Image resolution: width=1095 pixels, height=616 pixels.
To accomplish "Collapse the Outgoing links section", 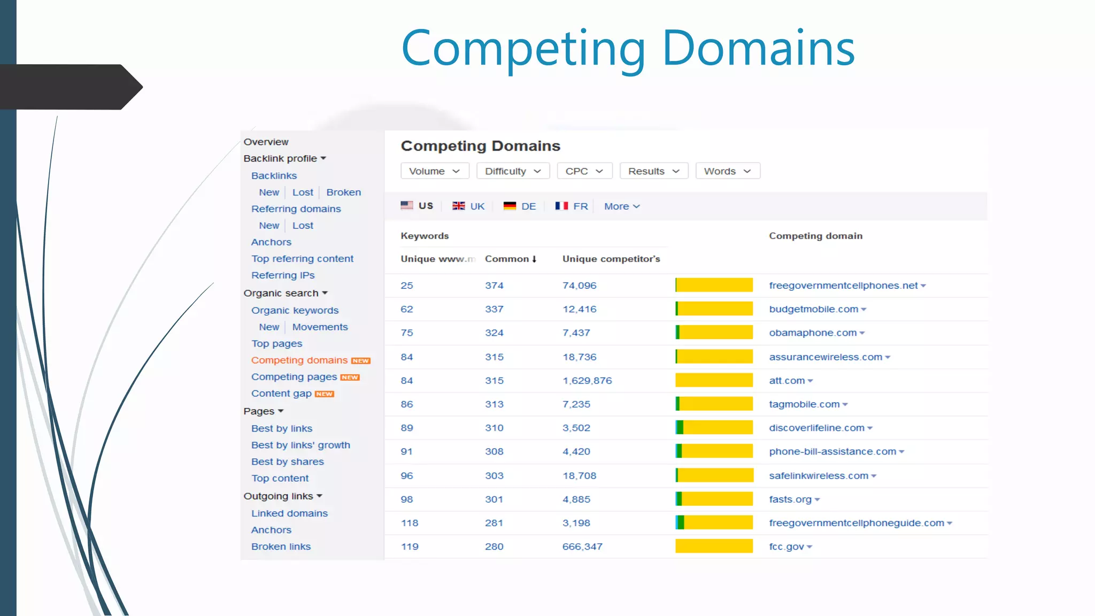I will pos(283,496).
